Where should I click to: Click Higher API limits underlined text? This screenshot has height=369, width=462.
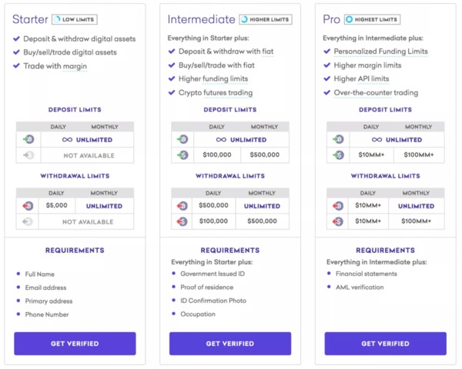coord(361,79)
